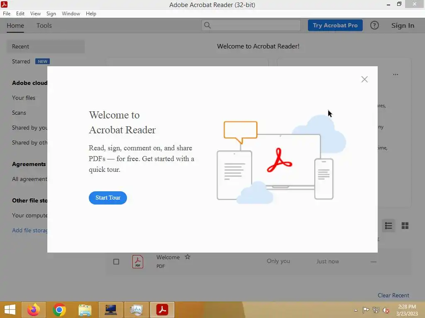Screen dimensions: 425x318
Task: Close the Welcome to Acrobat Reader dialog
Action: [x=364, y=79]
